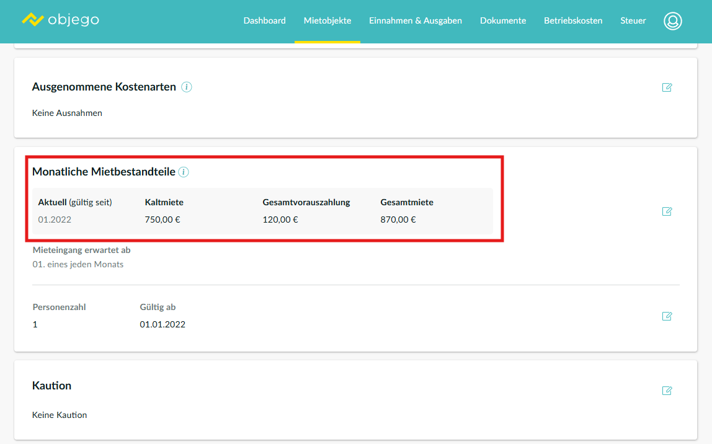The width and height of the screenshot is (712, 444).
Task: Switch to the Dokumente tab
Action: coord(502,20)
